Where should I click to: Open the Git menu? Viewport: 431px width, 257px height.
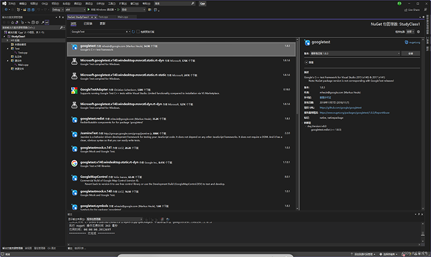pyautogui.click(x=45, y=3)
